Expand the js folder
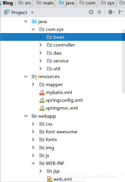Image resolution: width=125 pixels, height=182 pixels. pyautogui.click(x=33, y=155)
